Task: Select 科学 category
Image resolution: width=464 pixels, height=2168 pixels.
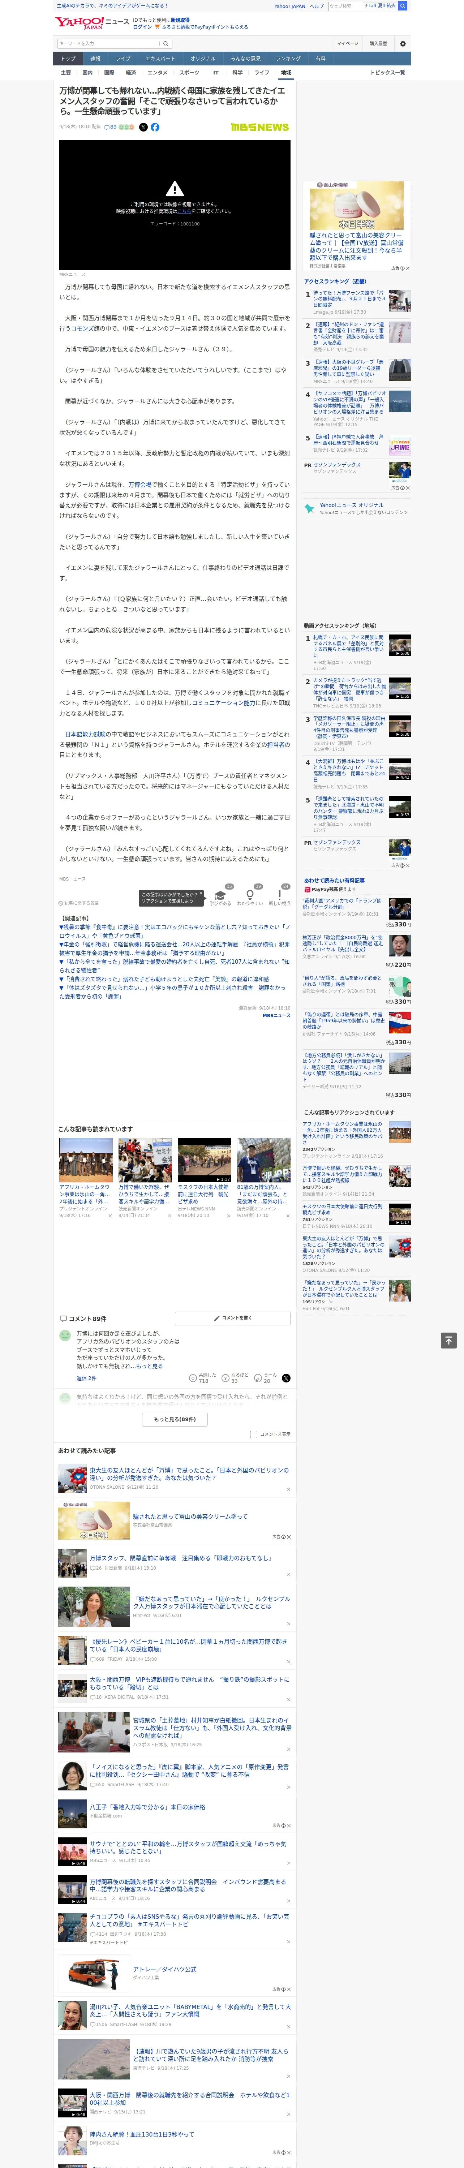Action: click(x=237, y=72)
